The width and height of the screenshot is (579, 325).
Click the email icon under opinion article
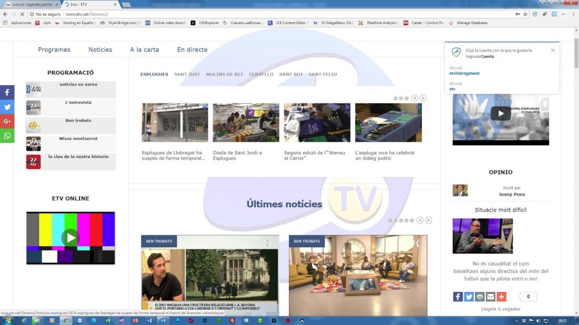tap(491, 297)
